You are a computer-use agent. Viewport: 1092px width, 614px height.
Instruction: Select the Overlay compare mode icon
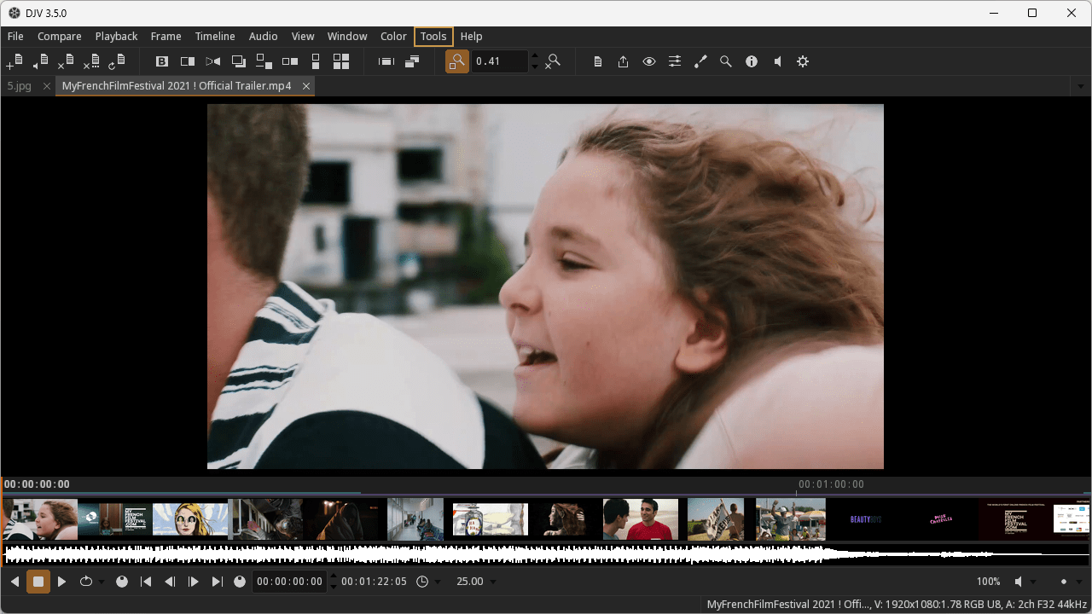click(x=239, y=61)
